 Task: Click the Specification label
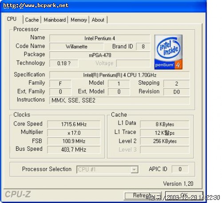[29, 74]
